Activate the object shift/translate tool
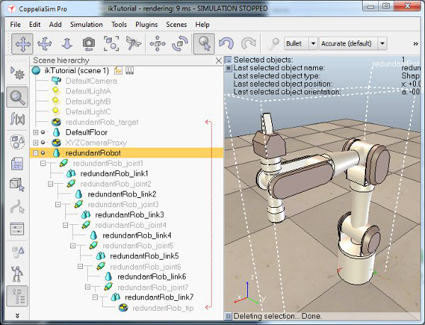The width and height of the screenshot is (425, 325). [x=157, y=43]
